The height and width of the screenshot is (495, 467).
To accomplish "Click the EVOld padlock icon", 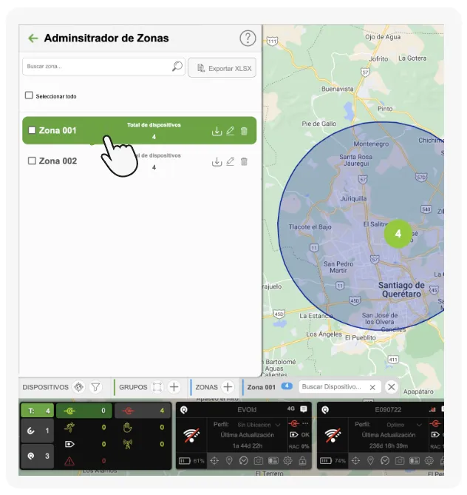I will click(302, 460).
